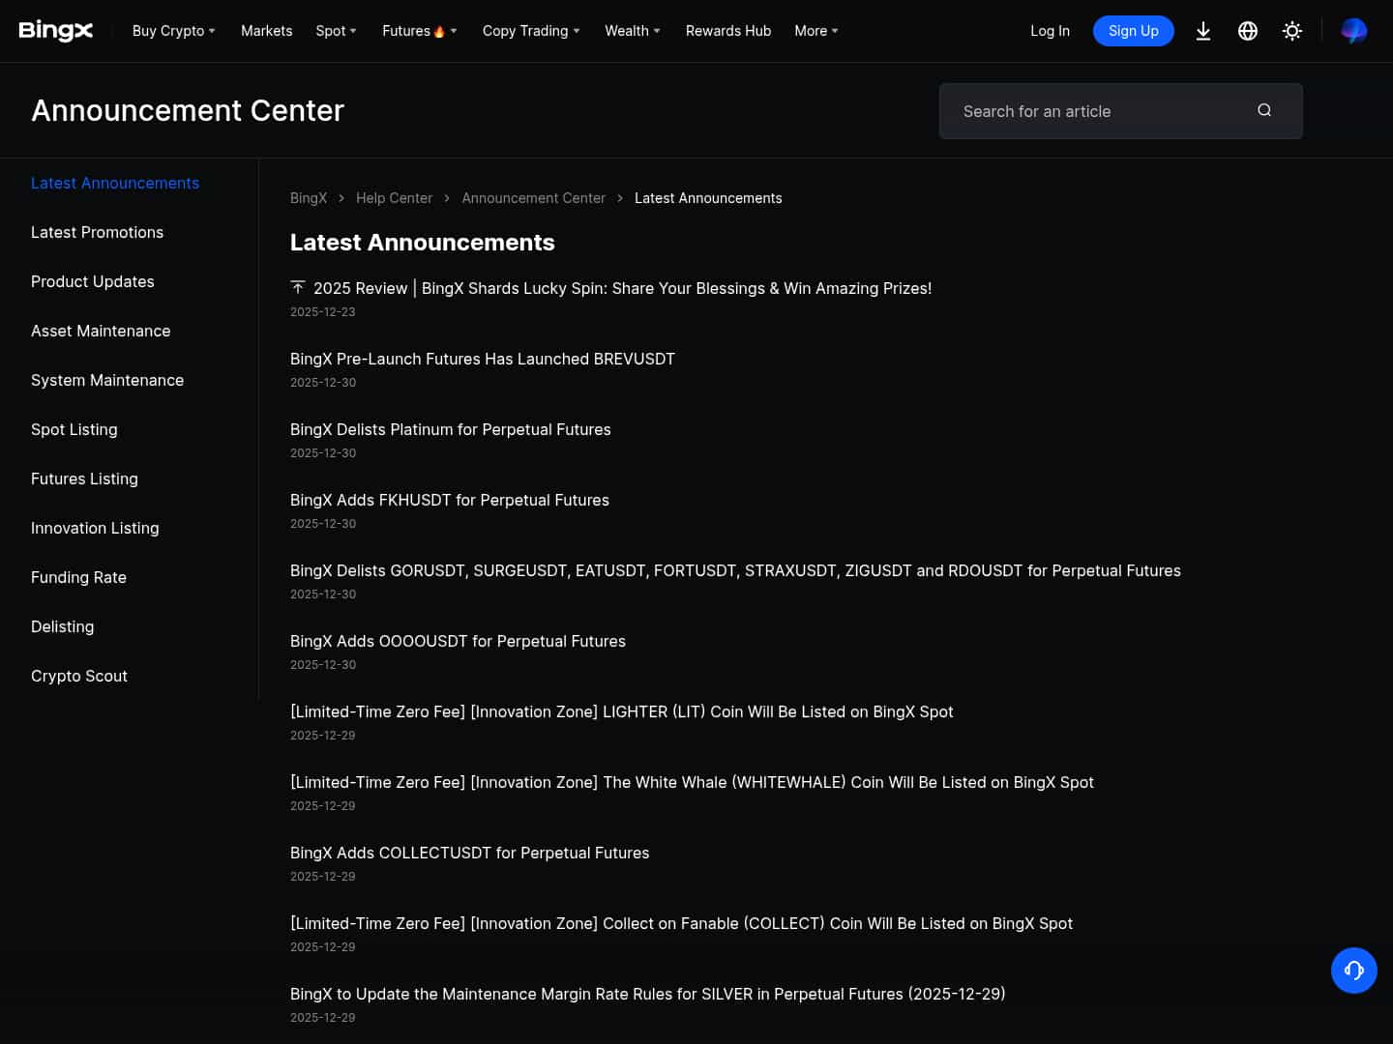Open the BREVUSDT Pre-Launch Futures announcement
1393x1044 pixels.
[x=482, y=359]
